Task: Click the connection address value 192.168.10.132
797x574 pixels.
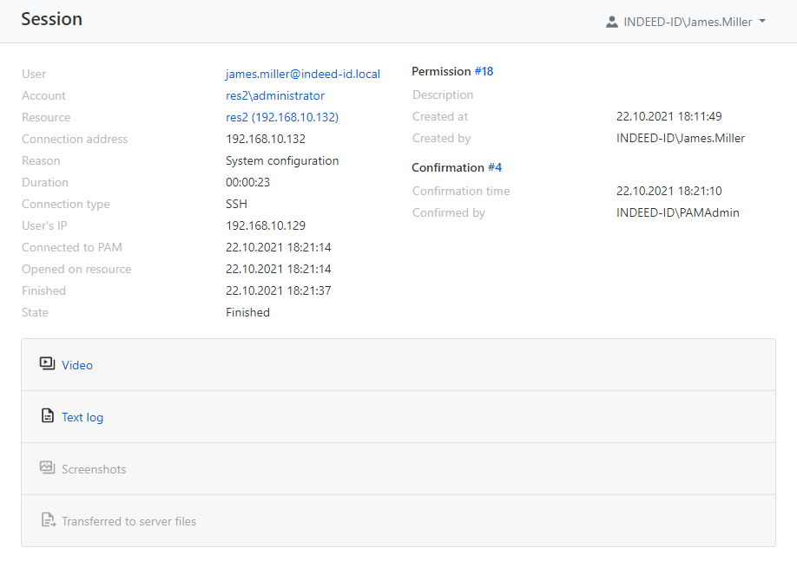Action: (x=265, y=139)
